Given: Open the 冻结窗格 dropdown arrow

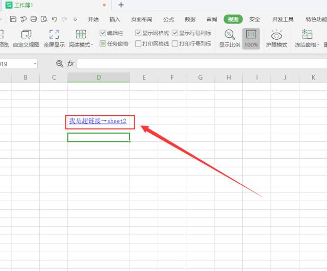Looking at the screenshot, I should (x=318, y=44).
